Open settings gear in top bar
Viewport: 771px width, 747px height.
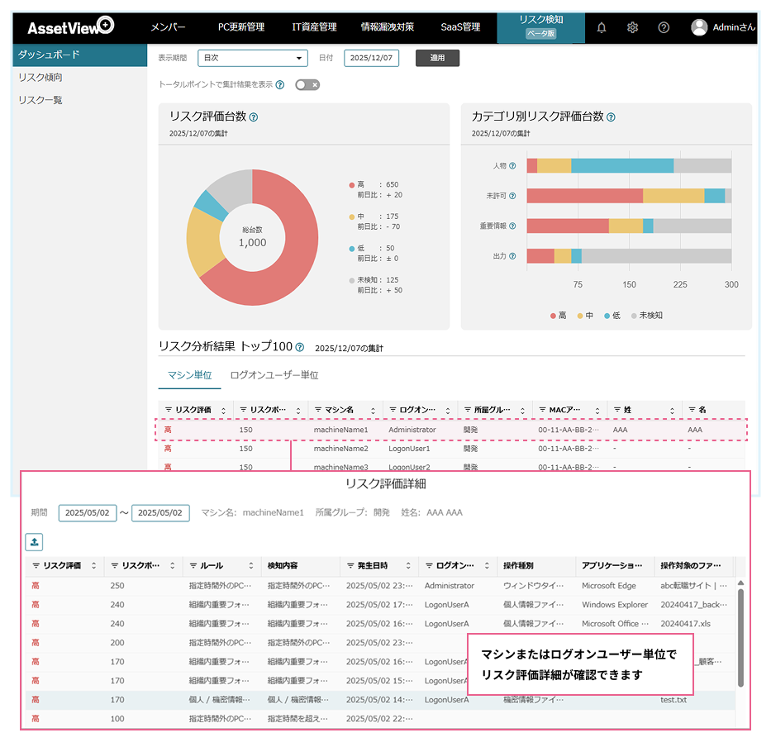[x=632, y=27]
